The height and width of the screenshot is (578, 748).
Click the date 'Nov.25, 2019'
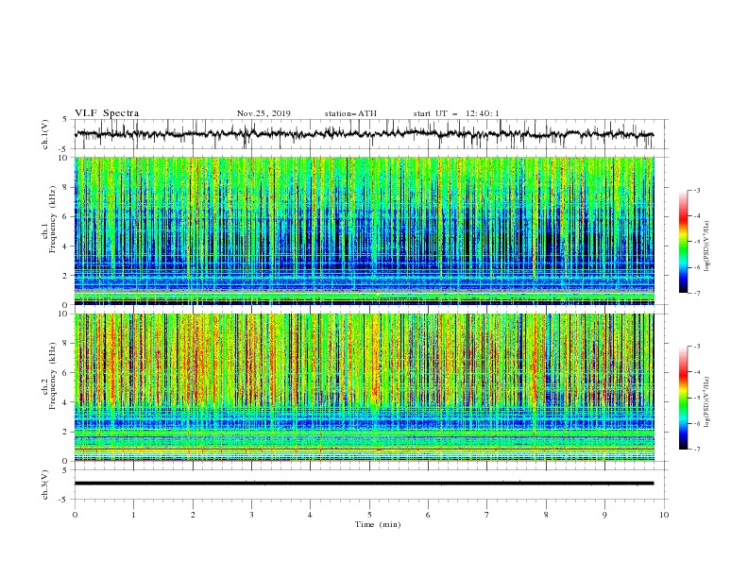click(x=263, y=113)
